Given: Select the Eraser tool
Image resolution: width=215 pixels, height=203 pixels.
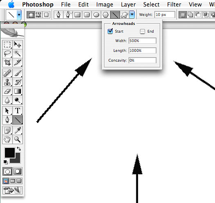Looking at the screenshot, I should click(7, 91).
